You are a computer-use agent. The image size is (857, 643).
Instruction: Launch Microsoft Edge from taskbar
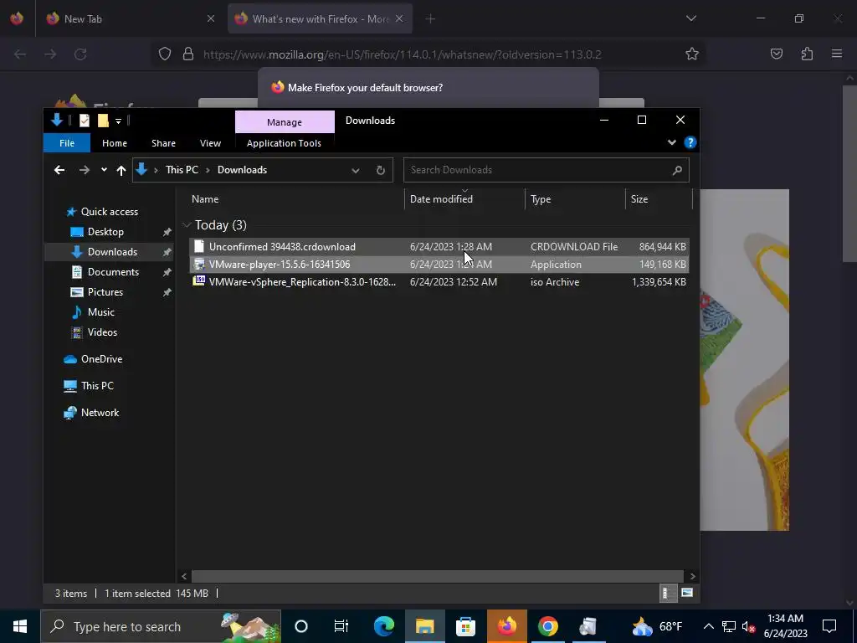click(383, 626)
